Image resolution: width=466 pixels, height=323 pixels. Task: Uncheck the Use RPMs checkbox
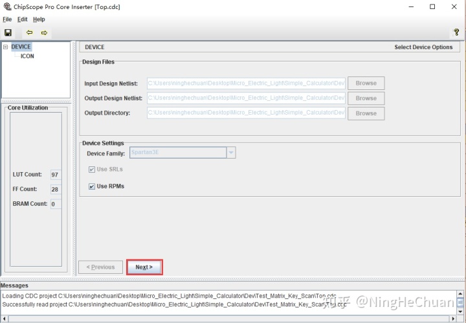(92, 186)
